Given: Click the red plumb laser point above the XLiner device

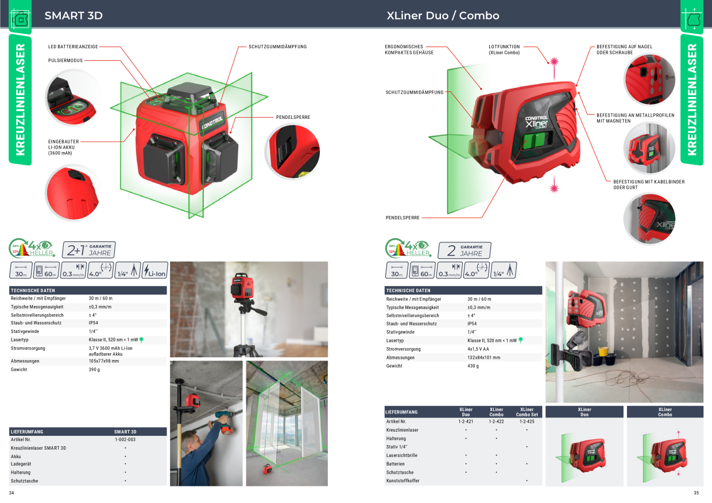Looking at the screenshot, I should click(554, 61).
